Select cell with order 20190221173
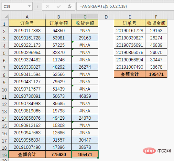The height and width of the screenshot is (161, 174). [27, 45]
